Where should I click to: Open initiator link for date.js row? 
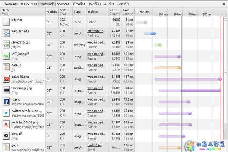[x=97, y=65]
